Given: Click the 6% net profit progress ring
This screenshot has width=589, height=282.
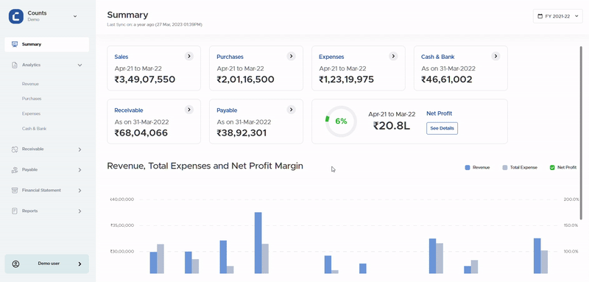Looking at the screenshot, I should click(x=341, y=121).
